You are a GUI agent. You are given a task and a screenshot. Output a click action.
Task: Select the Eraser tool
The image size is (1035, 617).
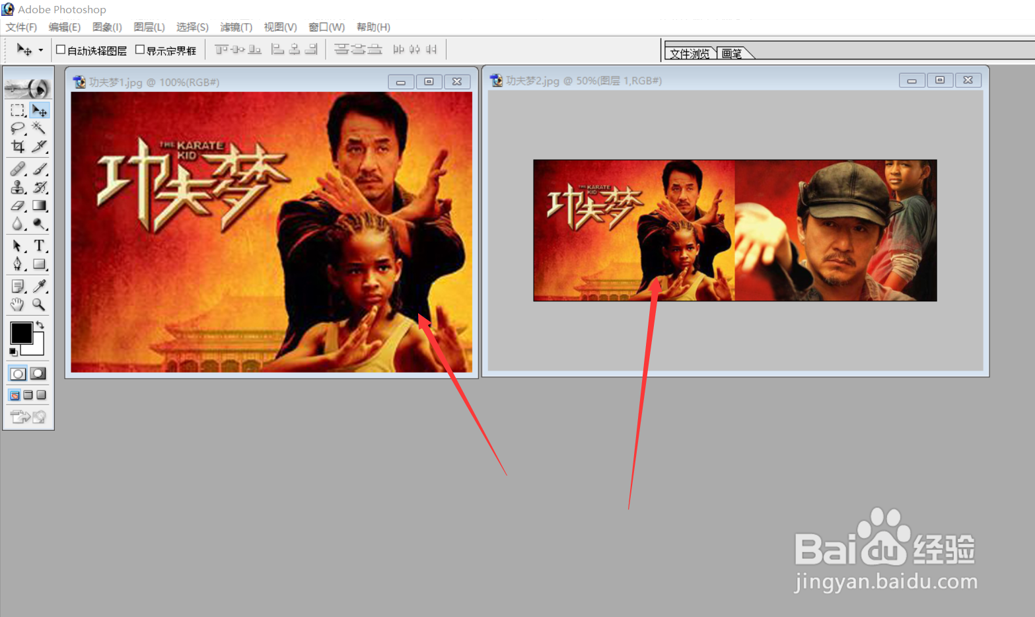(18, 206)
